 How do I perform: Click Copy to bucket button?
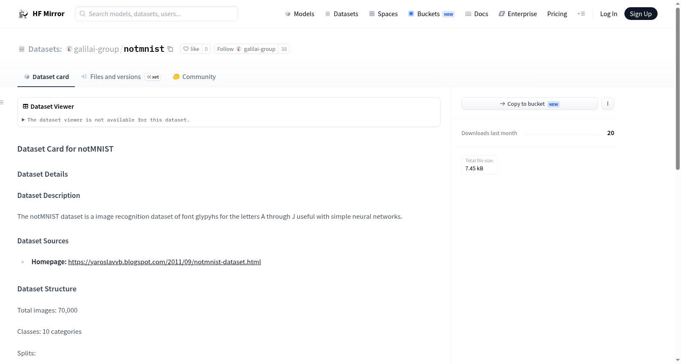click(529, 104)
